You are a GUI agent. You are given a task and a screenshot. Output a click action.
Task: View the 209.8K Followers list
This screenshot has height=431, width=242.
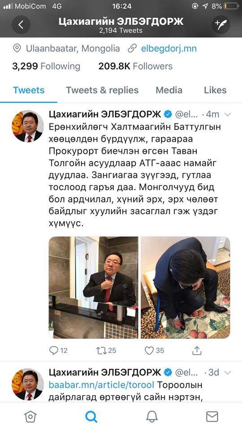pyautogui.click(x=135, y=66)
